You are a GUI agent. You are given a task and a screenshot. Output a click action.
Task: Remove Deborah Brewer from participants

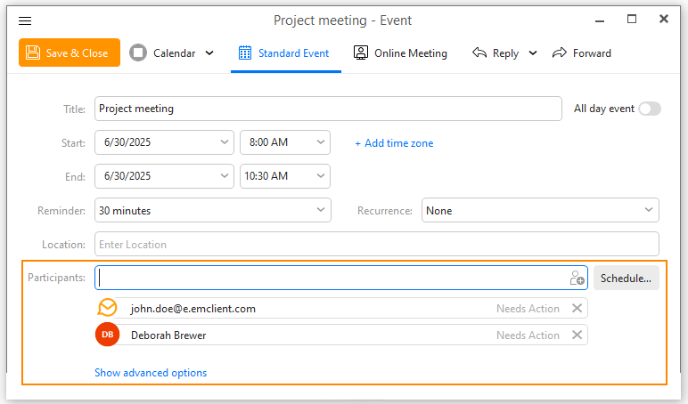click(x=577, y=335)
